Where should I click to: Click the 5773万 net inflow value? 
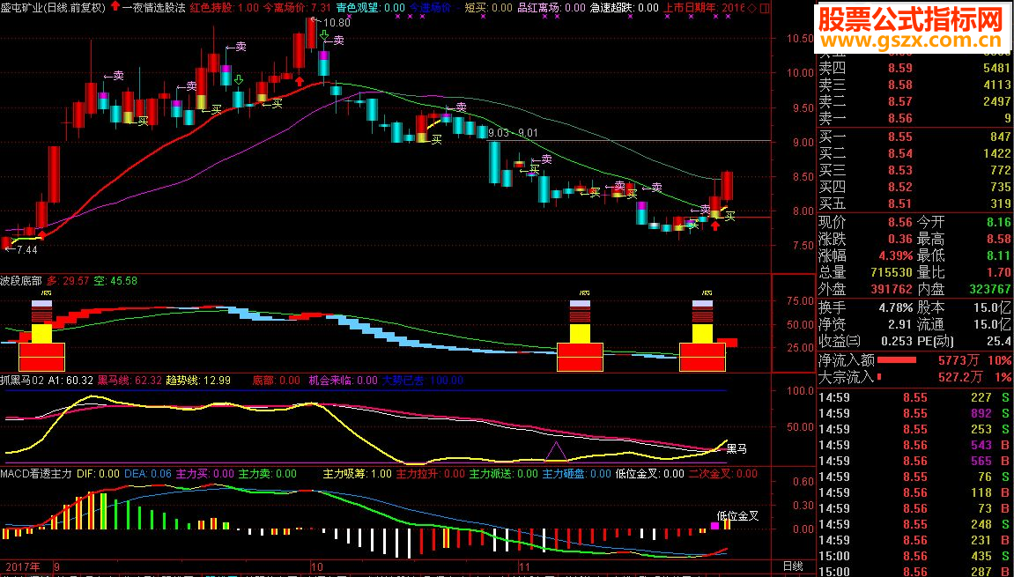959,360
